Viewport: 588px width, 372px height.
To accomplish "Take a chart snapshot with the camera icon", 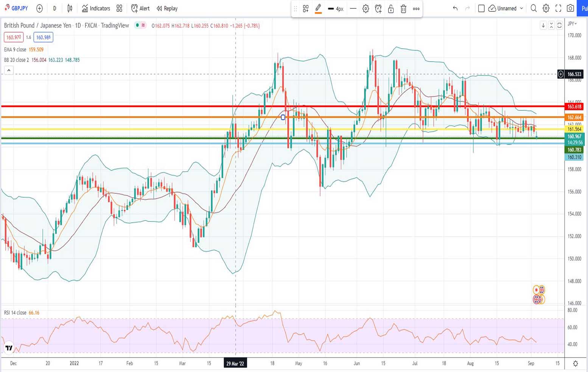I will [570, 8].
